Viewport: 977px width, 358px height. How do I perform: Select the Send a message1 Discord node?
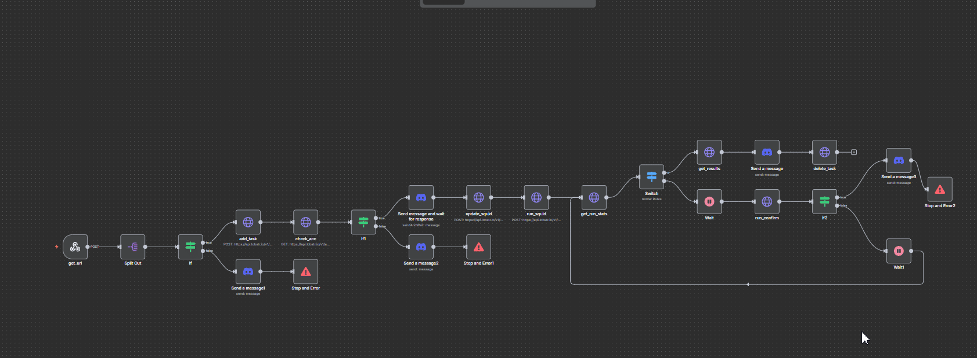(x=248, y=272)
